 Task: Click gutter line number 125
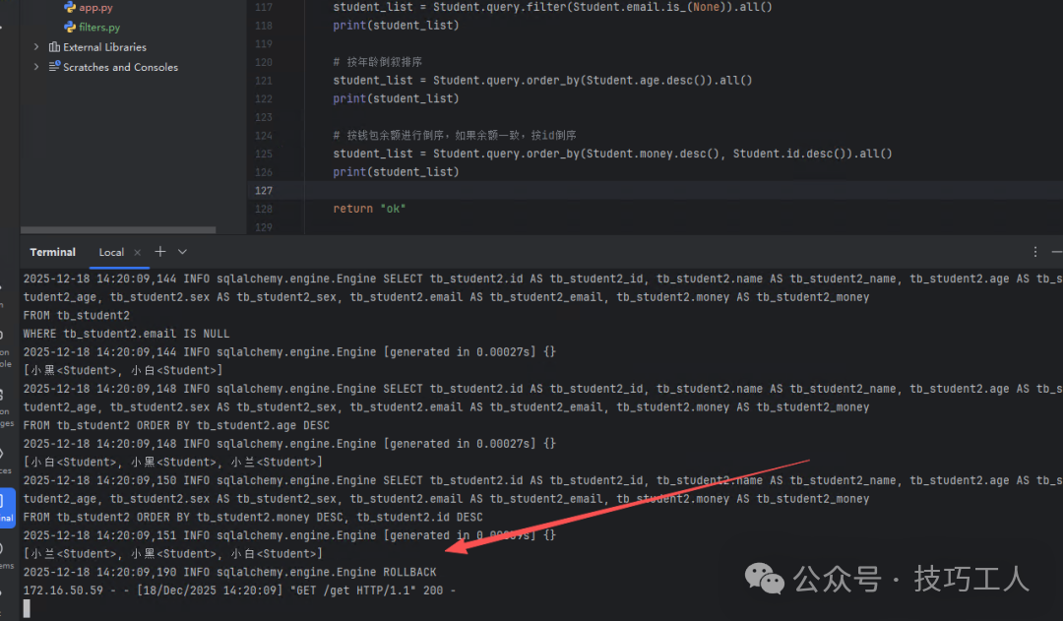coord(264,154)
